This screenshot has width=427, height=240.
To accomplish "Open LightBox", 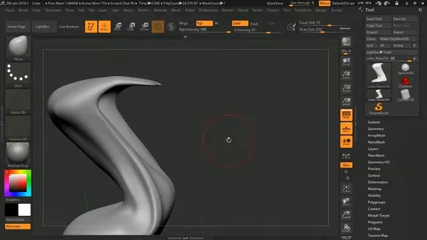I will [x=43, y=27].
